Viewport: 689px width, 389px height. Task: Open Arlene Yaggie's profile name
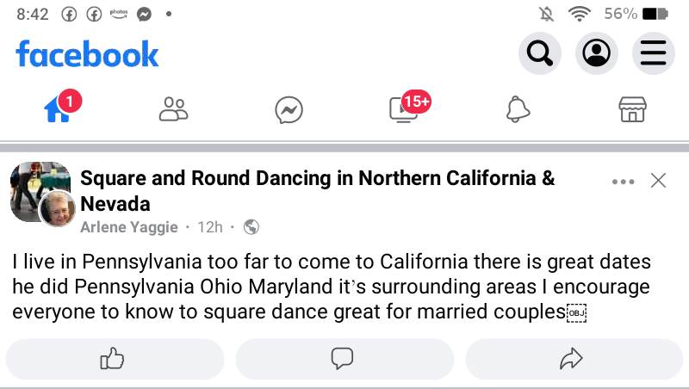(x=129, y=227)
